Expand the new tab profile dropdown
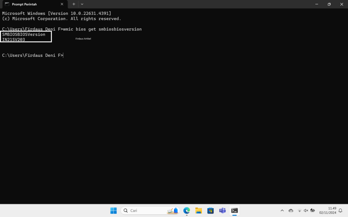The image size is (348, 217). [82, 4]
